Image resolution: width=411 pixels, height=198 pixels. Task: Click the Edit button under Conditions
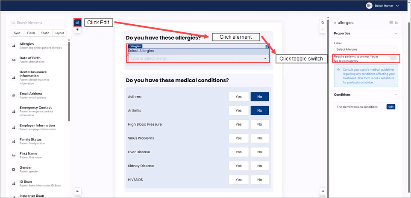click(x=390, y=107)
